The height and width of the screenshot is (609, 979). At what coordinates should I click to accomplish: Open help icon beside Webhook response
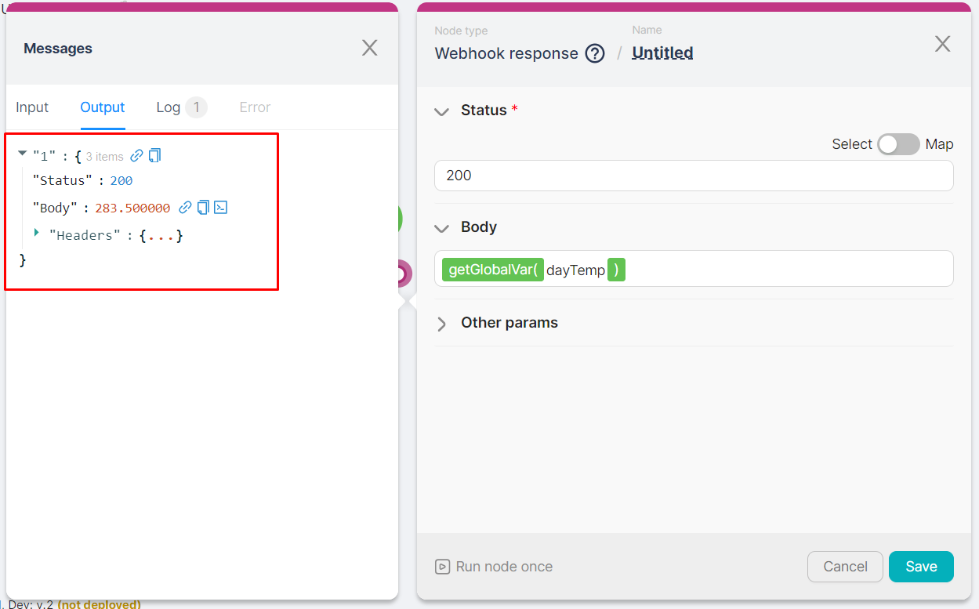596,53
